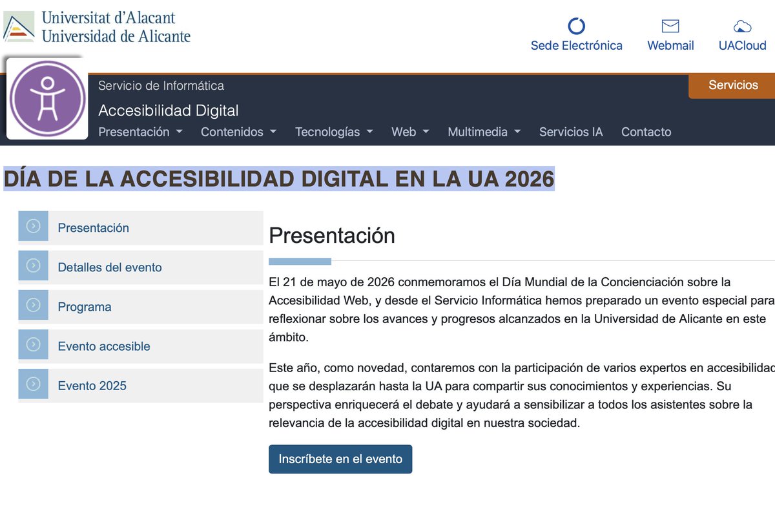
Task: Open the Contacto menu item
Action: [x=646, y=132]
